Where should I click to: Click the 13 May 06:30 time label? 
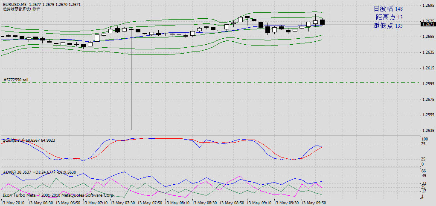tap(40, 203)
